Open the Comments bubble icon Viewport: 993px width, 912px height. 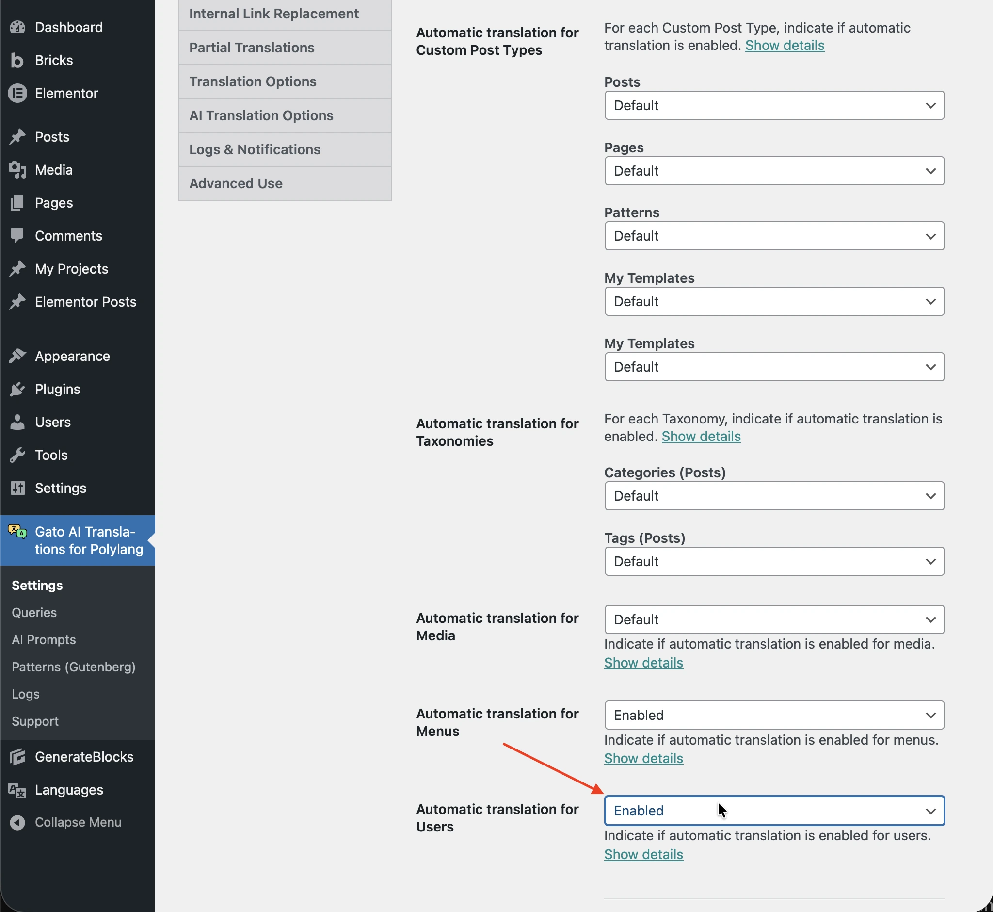click(x=18, y=235)
